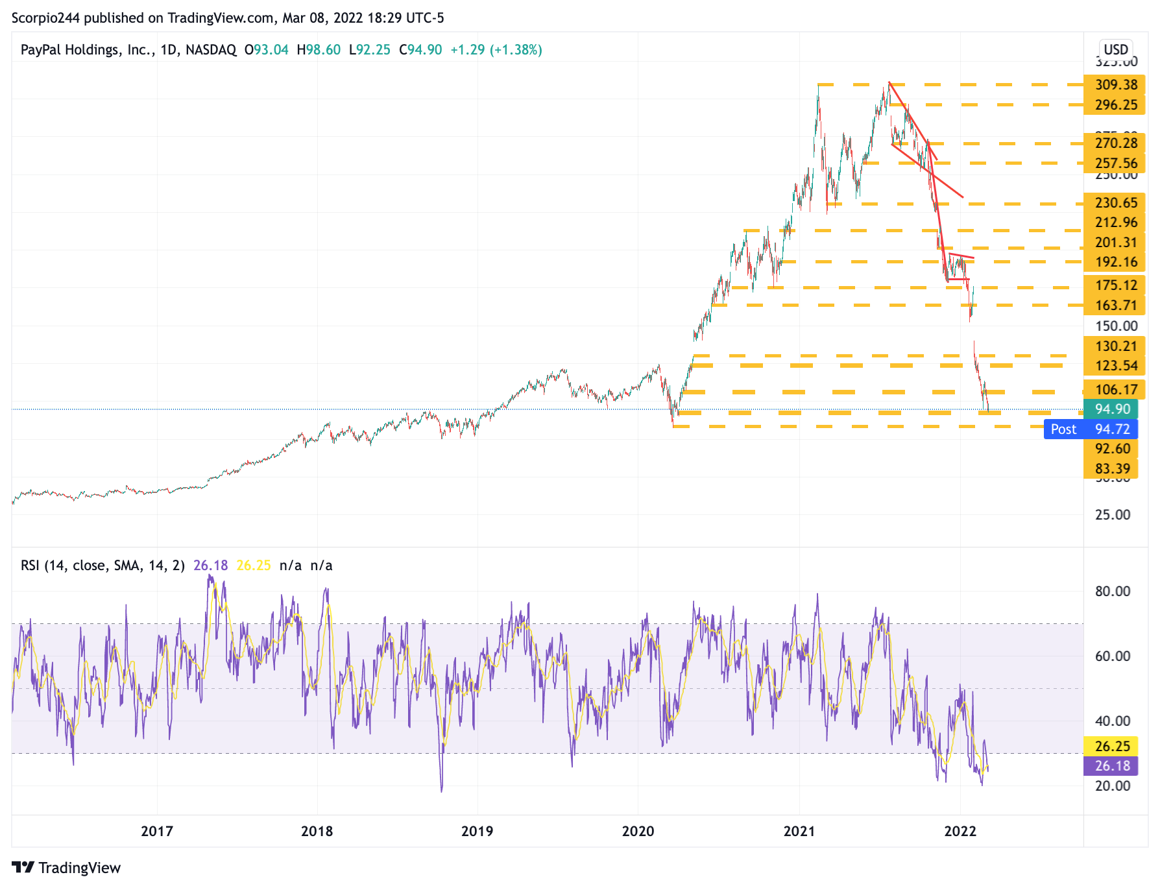
Task: Select the 92.60 price level label
Action: (1111, 449)
